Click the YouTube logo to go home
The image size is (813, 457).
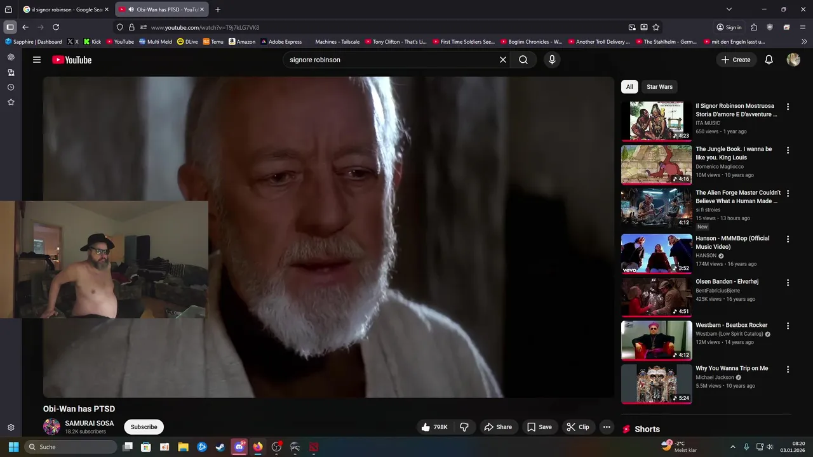click(x=72, y=60)
